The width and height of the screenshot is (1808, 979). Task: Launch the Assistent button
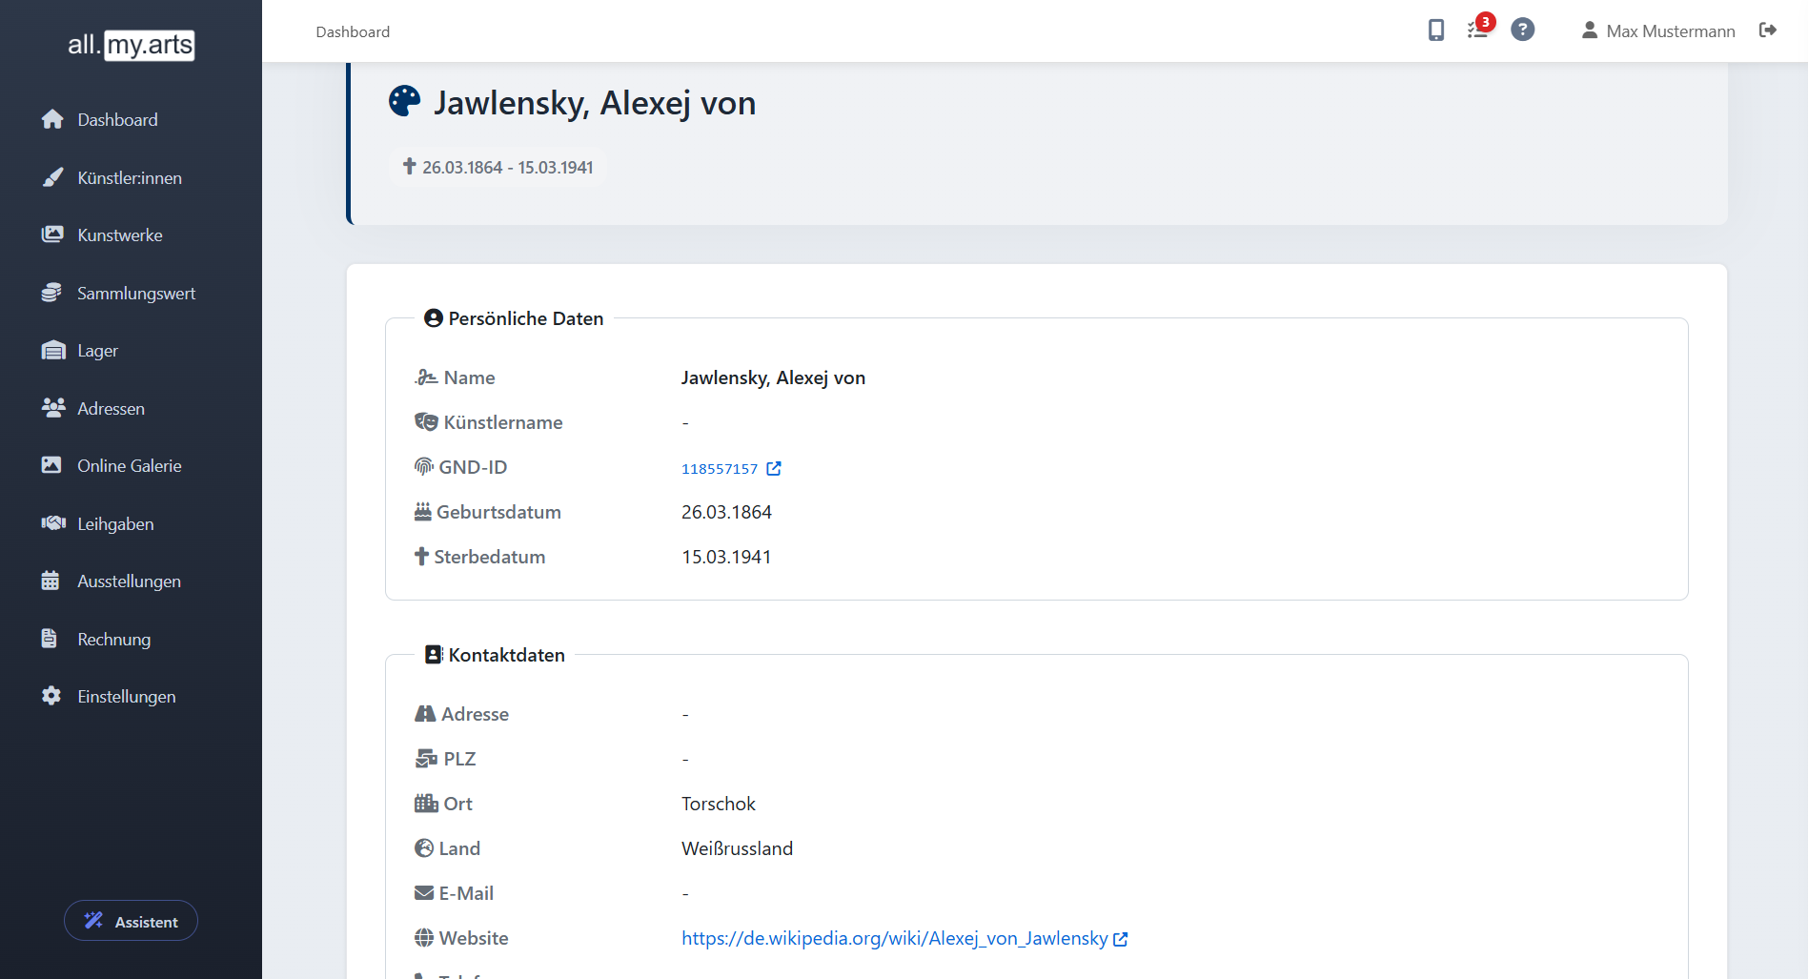coord(131,921)
